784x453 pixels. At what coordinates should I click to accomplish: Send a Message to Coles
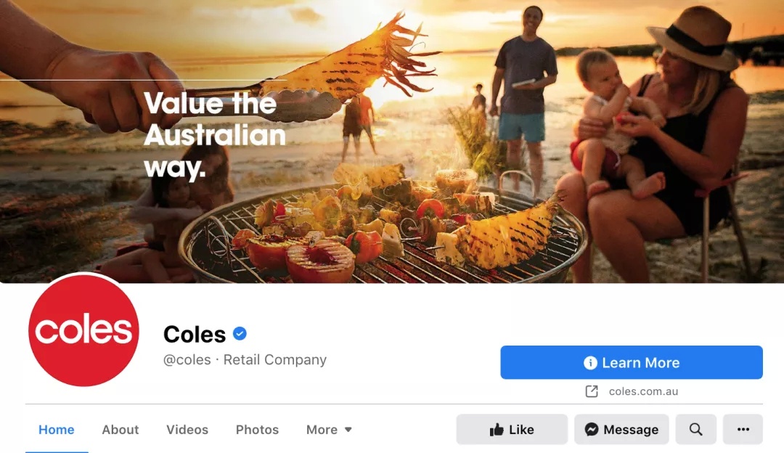pos(621,429)
